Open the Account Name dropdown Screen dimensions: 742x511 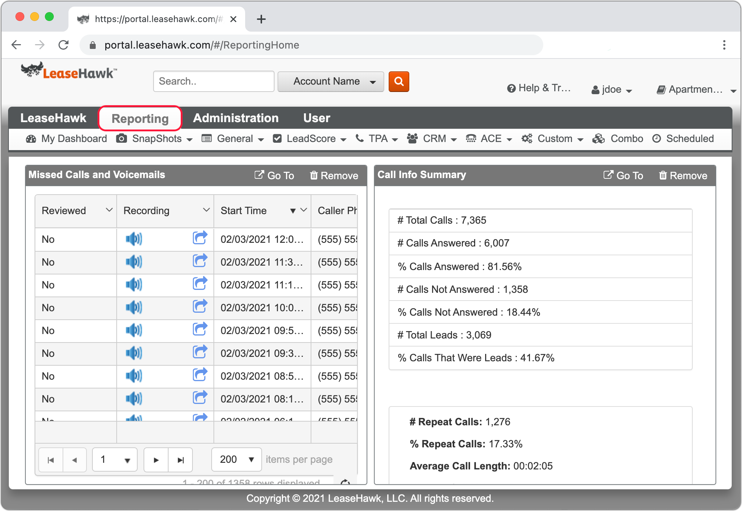click(331, 81)
